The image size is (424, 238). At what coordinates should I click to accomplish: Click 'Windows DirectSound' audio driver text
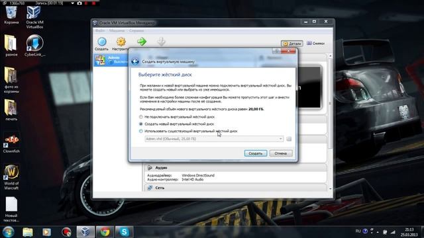coord(198,175)
